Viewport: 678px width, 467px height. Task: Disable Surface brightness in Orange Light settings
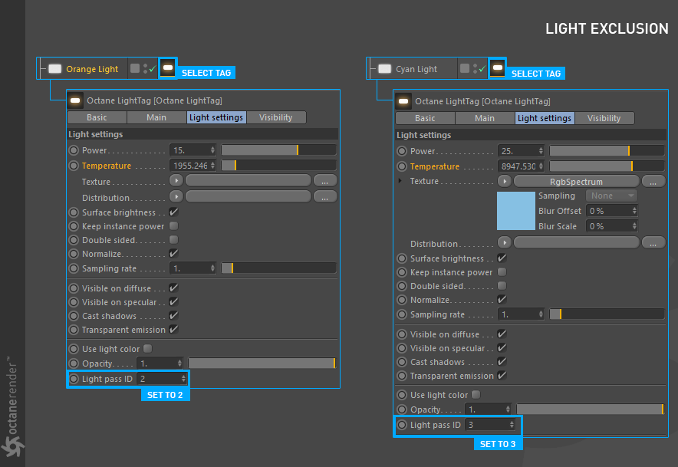click(x=174, y=212)
